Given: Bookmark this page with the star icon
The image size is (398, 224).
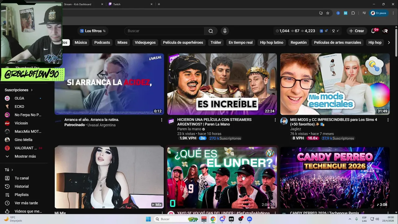Looking at the screenshot, I should (x=328, y=13).
